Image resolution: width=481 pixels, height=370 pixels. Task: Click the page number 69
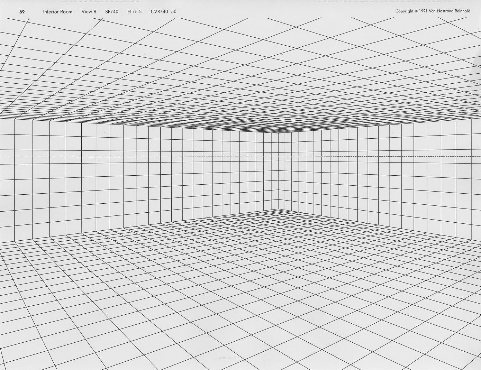(22, 12)
